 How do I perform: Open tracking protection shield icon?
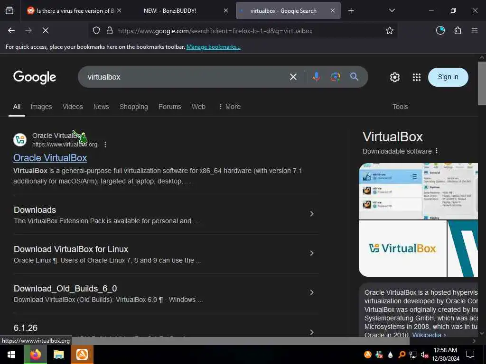pyautogui.click(x=96, y=31)
